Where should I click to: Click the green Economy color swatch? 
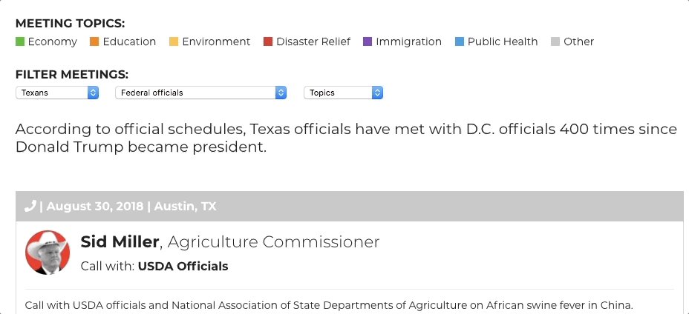20,41
